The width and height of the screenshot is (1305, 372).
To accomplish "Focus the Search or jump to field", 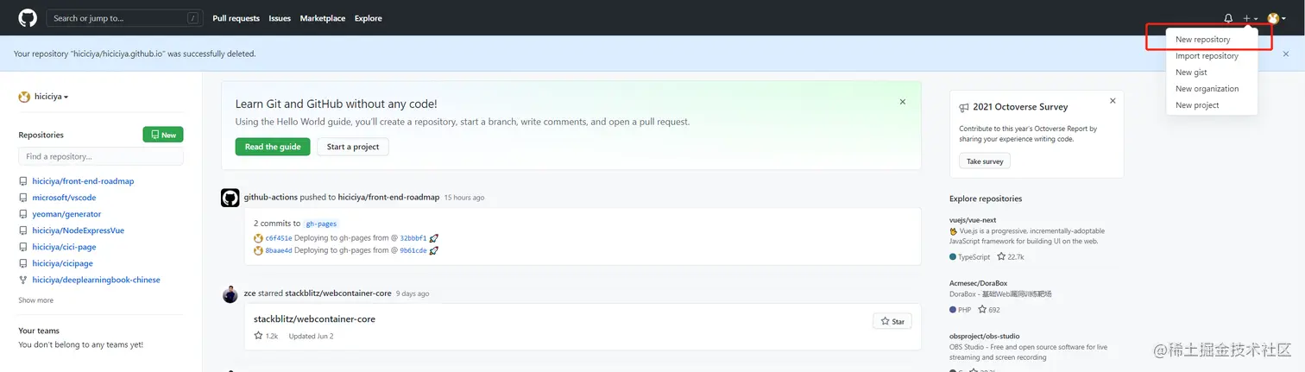I will pyautogui.click(x=123, y=18).
